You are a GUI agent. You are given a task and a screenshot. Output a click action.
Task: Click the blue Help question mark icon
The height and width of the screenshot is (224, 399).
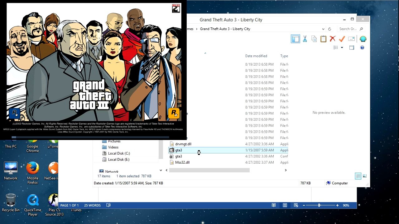coord(362,48)
